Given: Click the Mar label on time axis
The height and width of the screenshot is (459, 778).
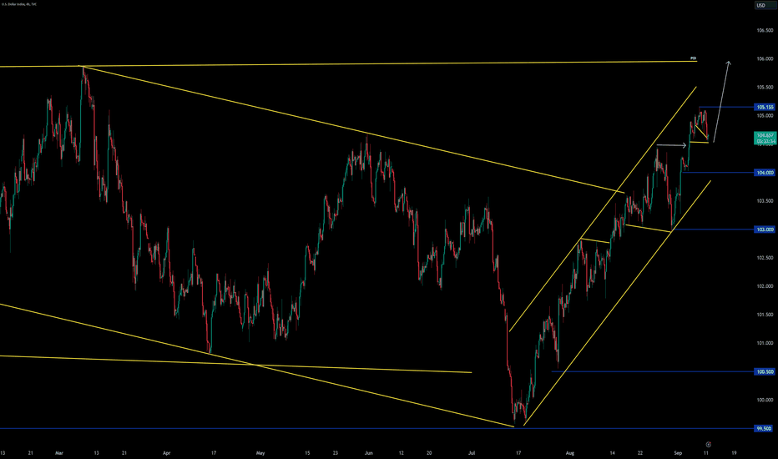Looking at the screenshot, I should pos(59,453).
